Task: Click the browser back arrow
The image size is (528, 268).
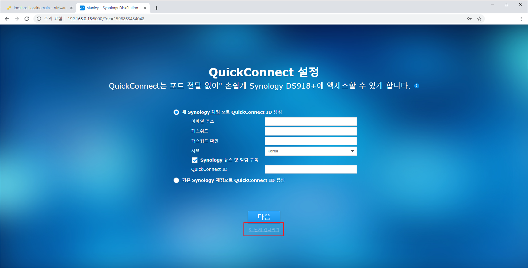Action: [x=7, y=19]
